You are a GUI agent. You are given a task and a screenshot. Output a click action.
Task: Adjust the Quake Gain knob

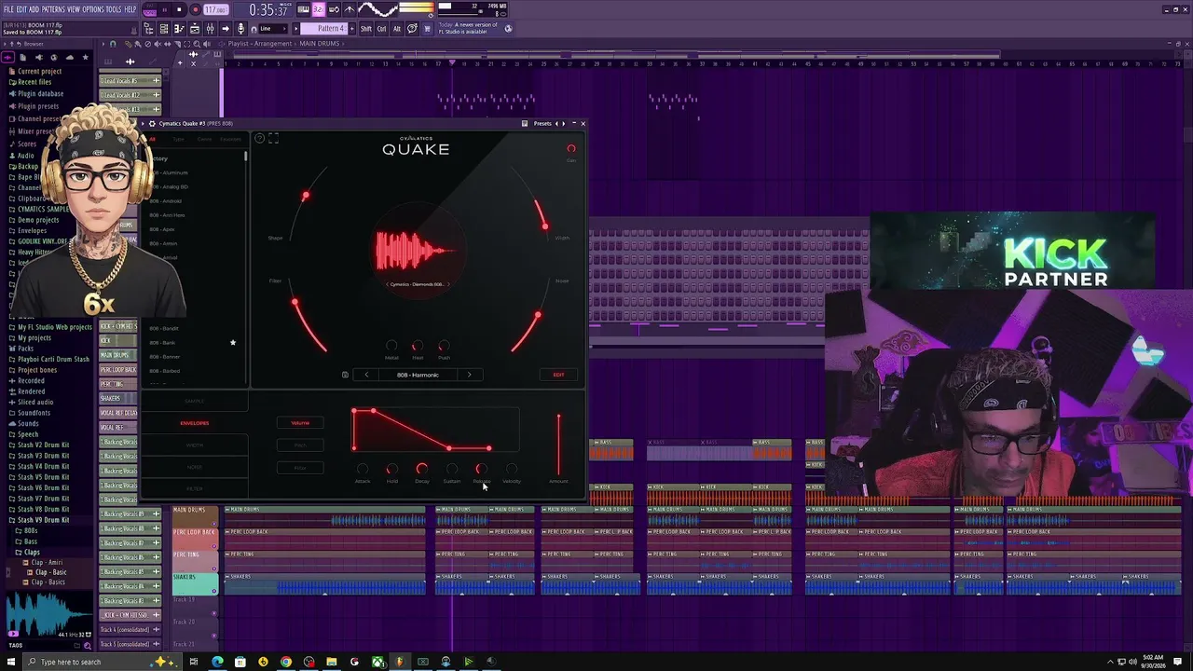pyautogui.click(x=571, y=149)
